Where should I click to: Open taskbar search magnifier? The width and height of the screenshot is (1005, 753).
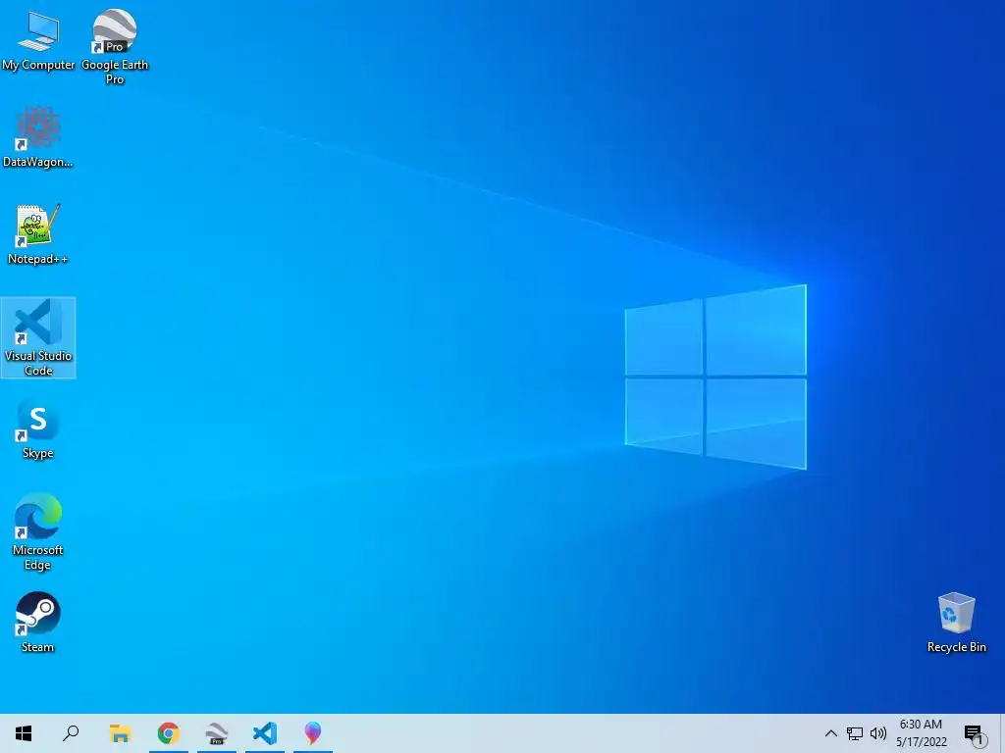71,733
